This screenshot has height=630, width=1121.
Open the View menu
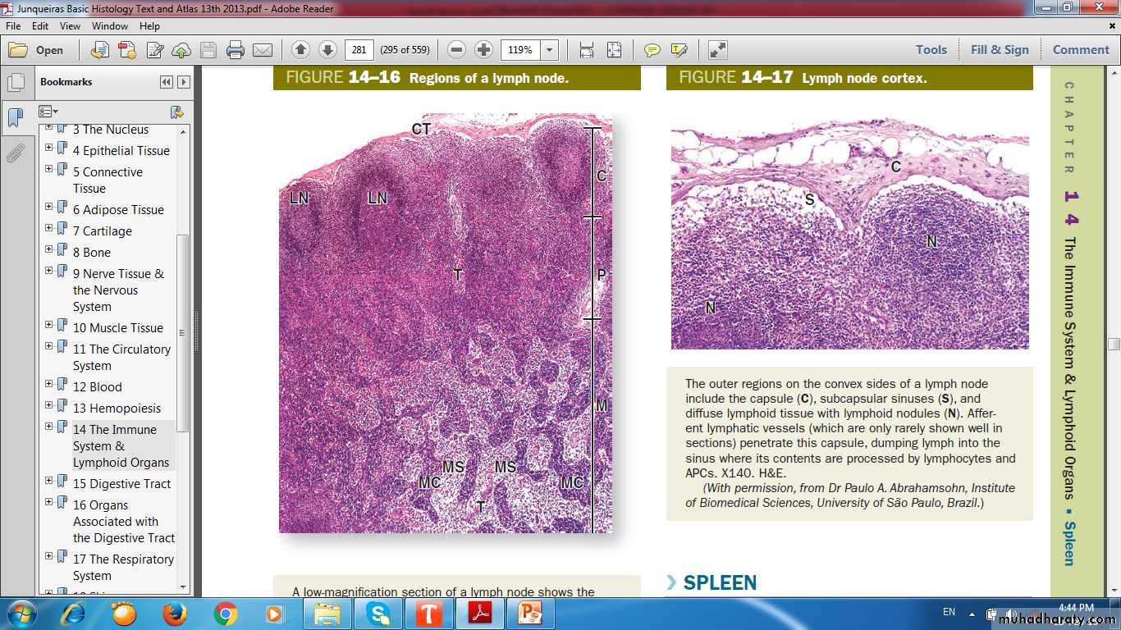click(70, 26)
